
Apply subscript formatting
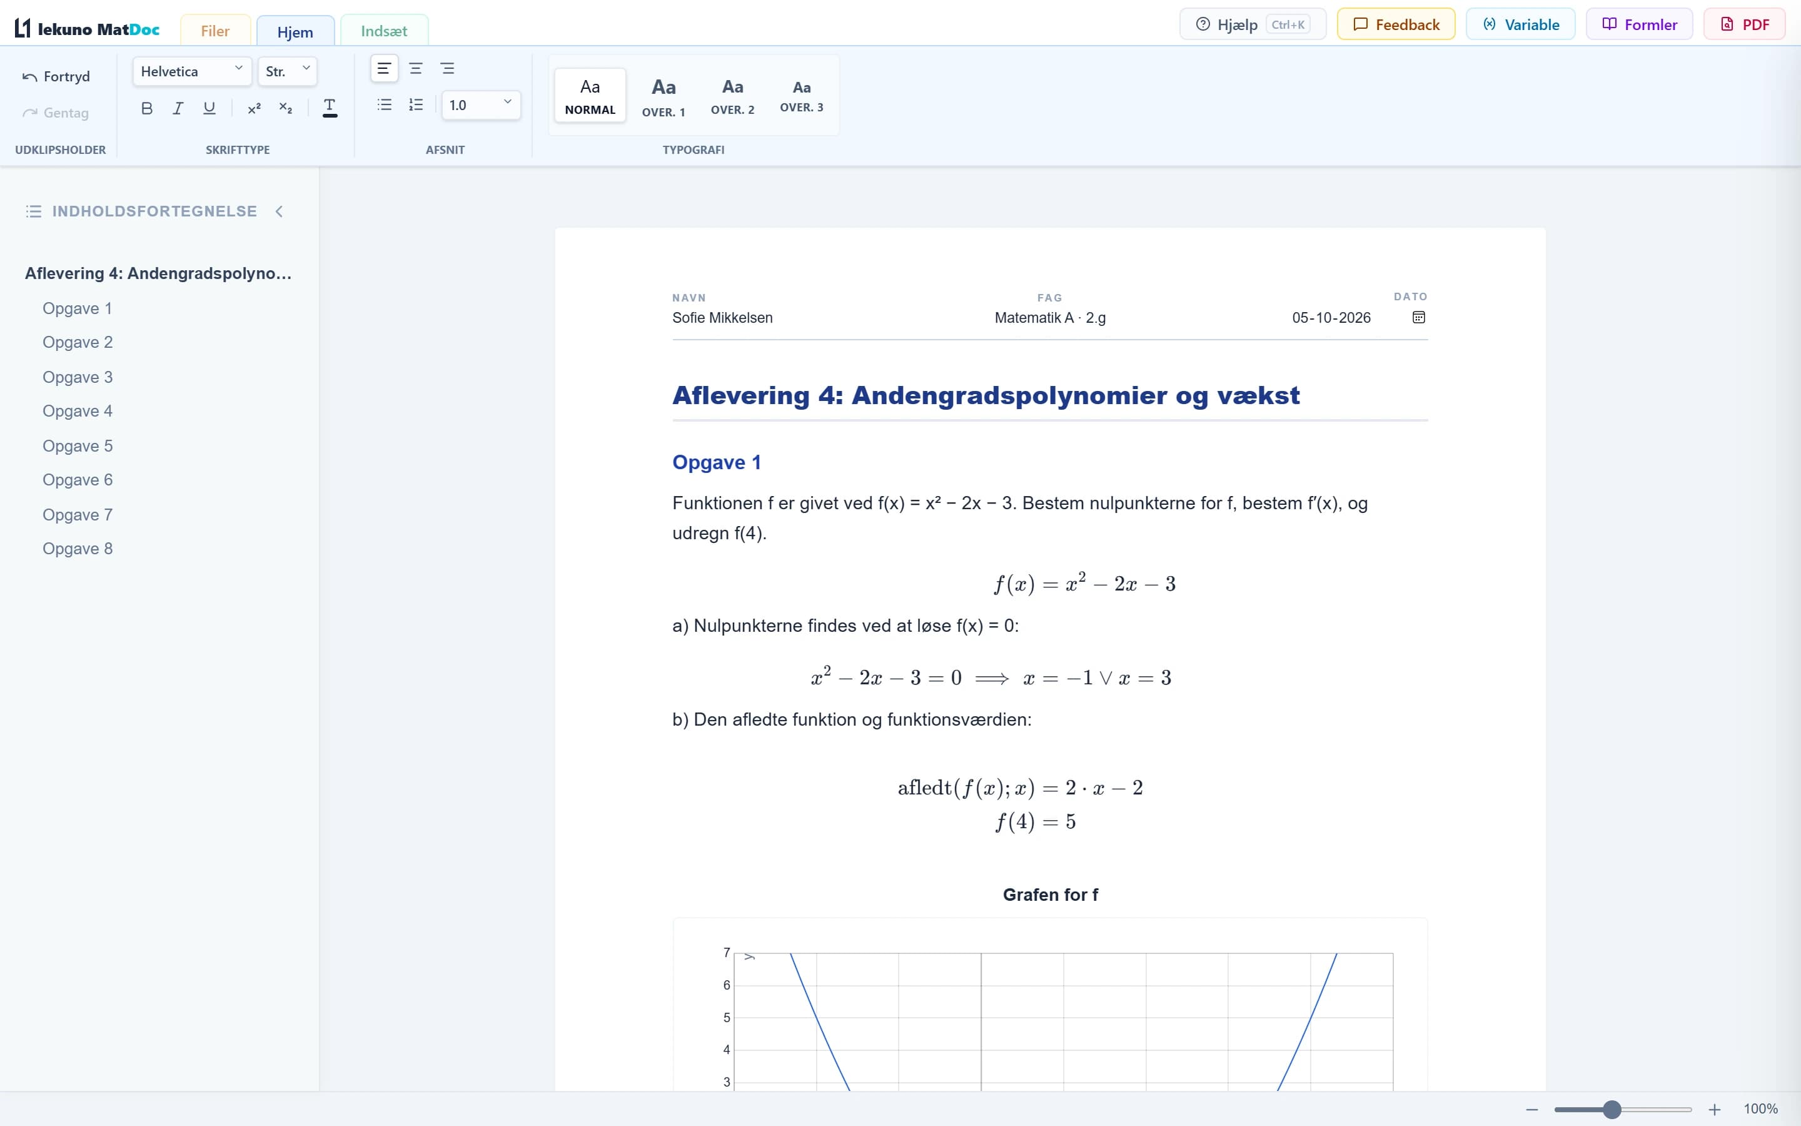[x=286, y=108]
